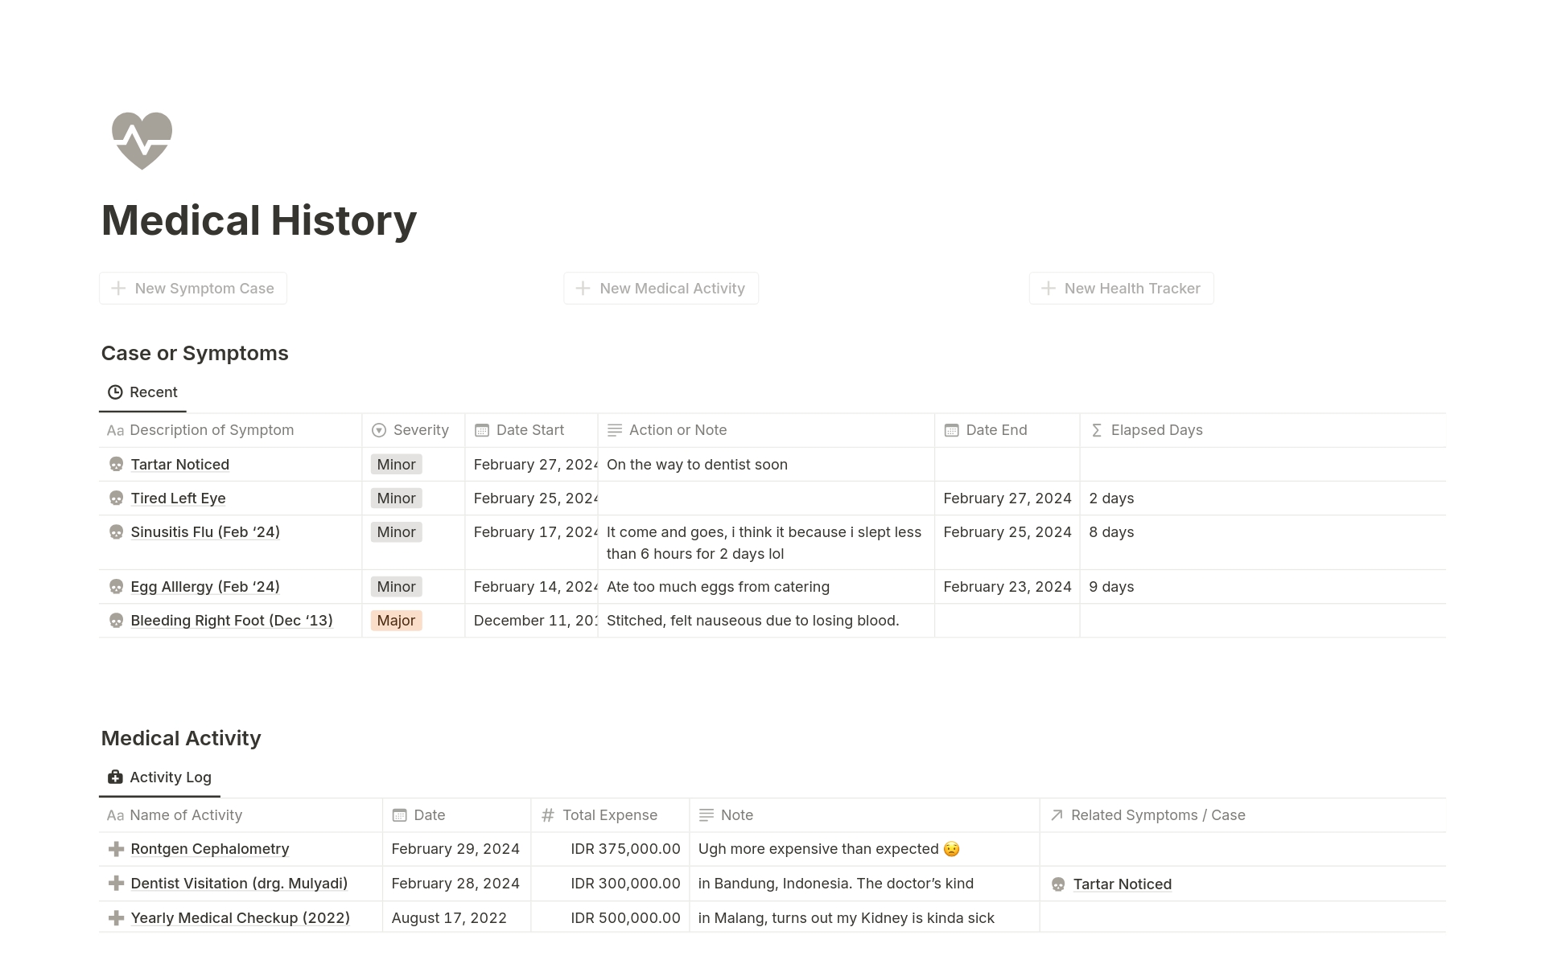This screenshot has width=1545, height=964.
Task: Click the plus icon next to Rontgen Cephalometry
Action: (116, 848)
